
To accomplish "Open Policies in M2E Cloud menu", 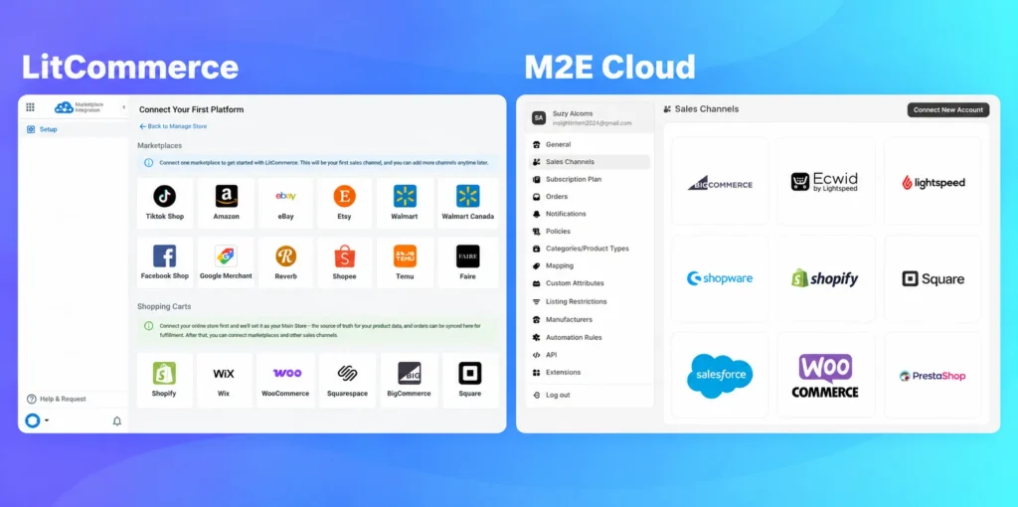I will pos(590,231).
